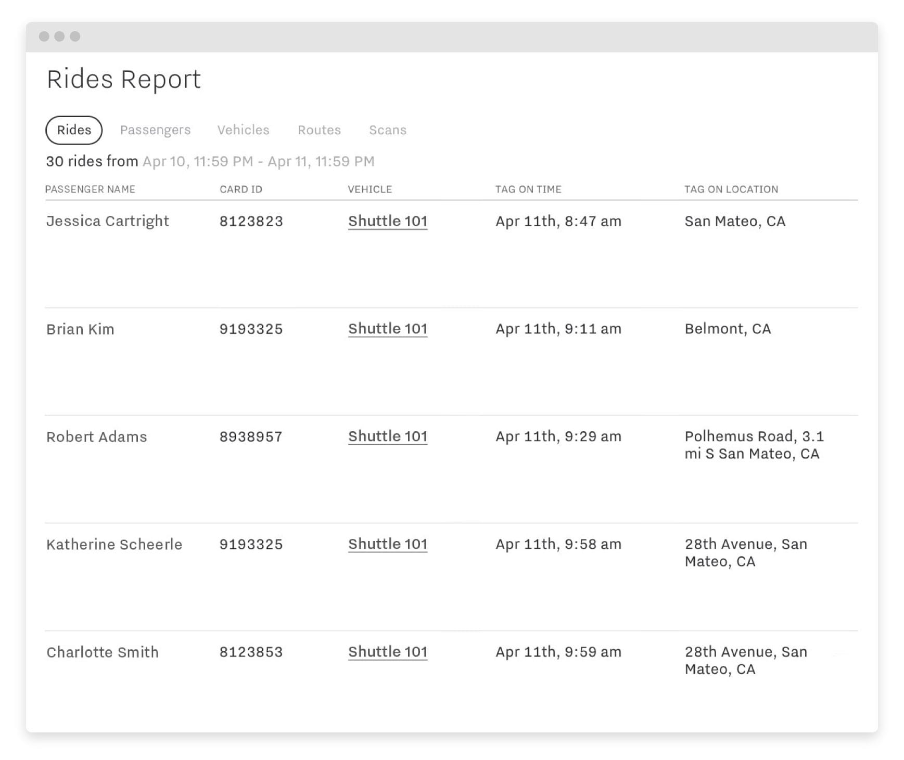Sort by the Vehicle column
Image resolution: width=904 pixels, height=760 pixels.
(369, 189)
